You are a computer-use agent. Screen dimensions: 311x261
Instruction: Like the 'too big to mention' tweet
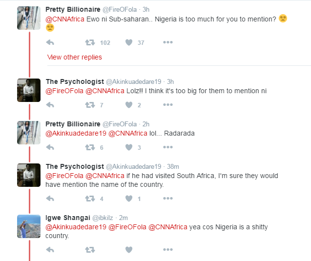coord(129,105)
